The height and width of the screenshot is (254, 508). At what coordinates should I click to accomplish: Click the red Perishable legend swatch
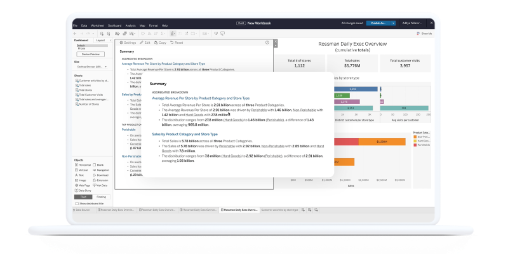(415, 145)
